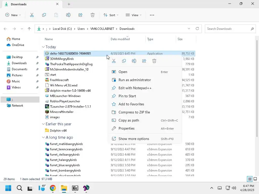Open 7-Zip from the taskbar
Viewport: 259px width, 194px height.
tap(75, 188)
